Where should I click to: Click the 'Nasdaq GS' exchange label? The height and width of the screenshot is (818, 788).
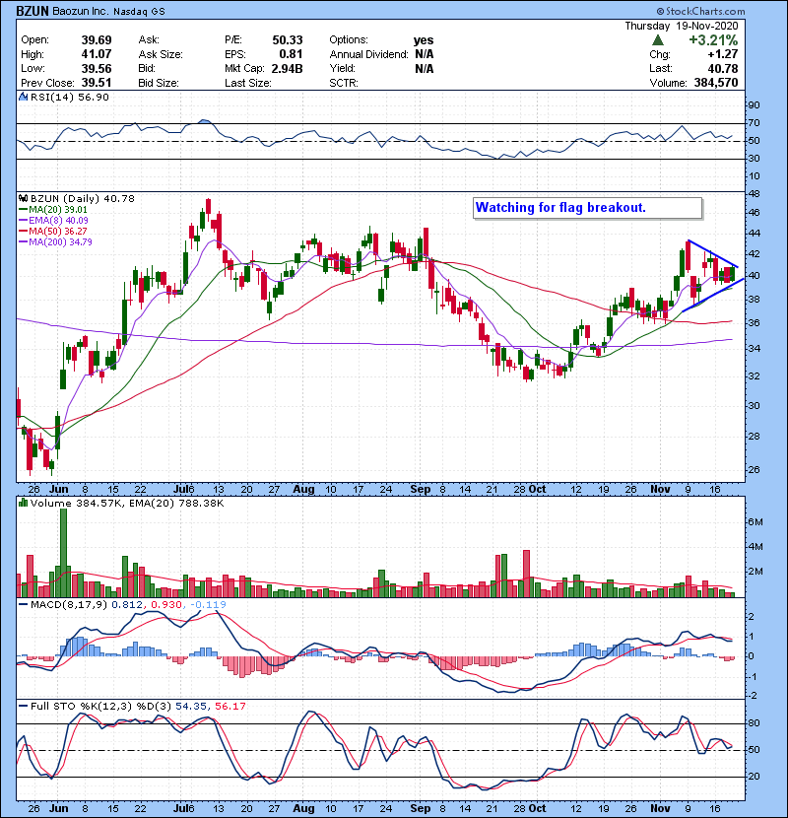pos(139,12)
